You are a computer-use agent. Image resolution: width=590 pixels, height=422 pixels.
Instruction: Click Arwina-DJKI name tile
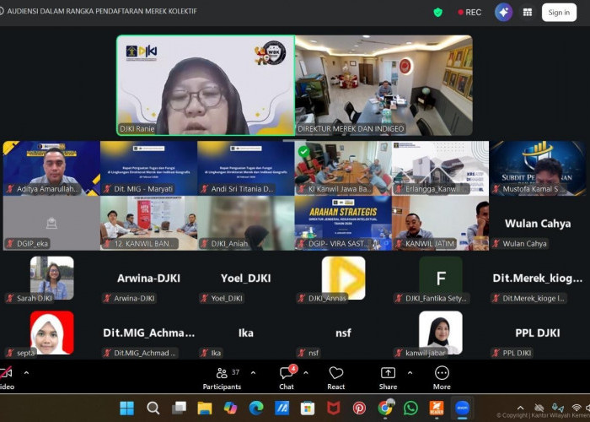click(x=148, y=278)
